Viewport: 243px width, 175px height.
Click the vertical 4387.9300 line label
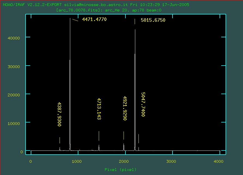[x=59, y=114]
